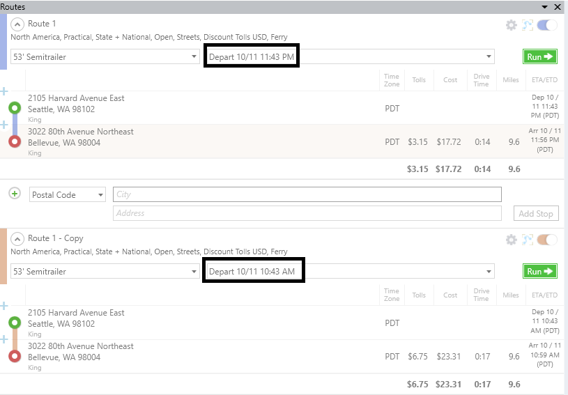The image size is (568, 395).
Task: Toggle Route 1 - Copy visibility switch
Action: (547, 240)
